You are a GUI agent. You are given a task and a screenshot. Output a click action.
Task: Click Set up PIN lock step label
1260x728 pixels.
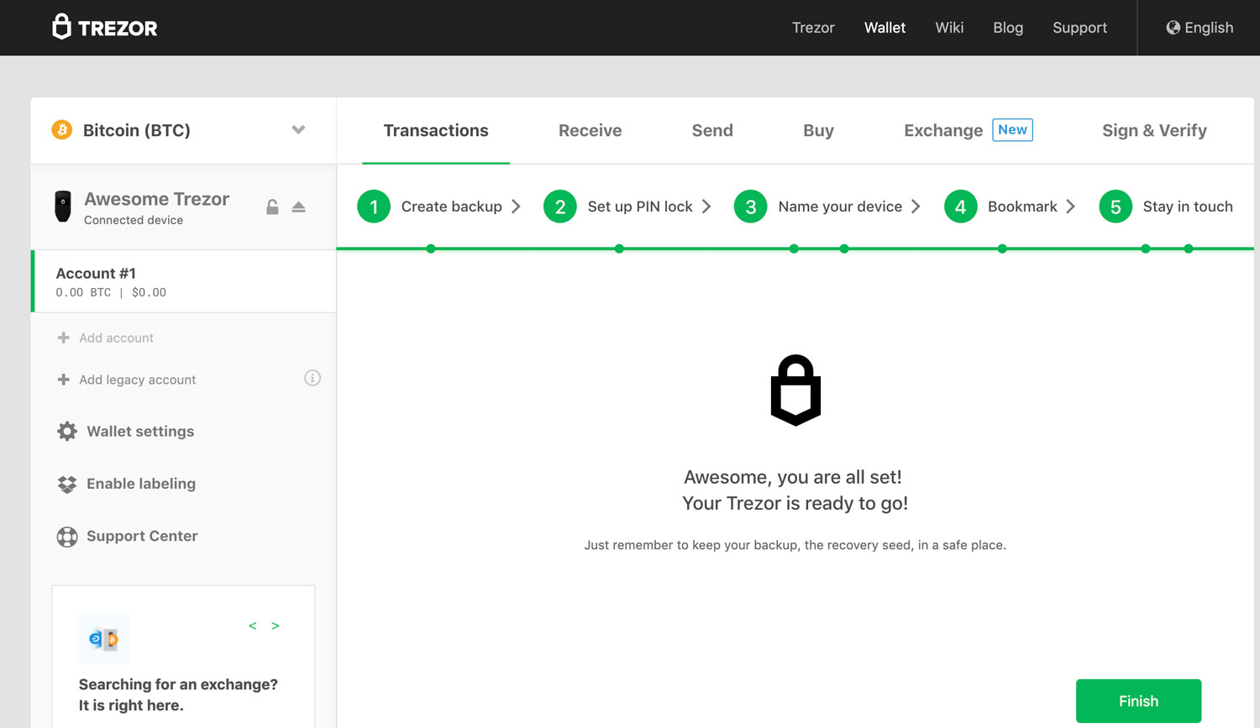point(640,207)
